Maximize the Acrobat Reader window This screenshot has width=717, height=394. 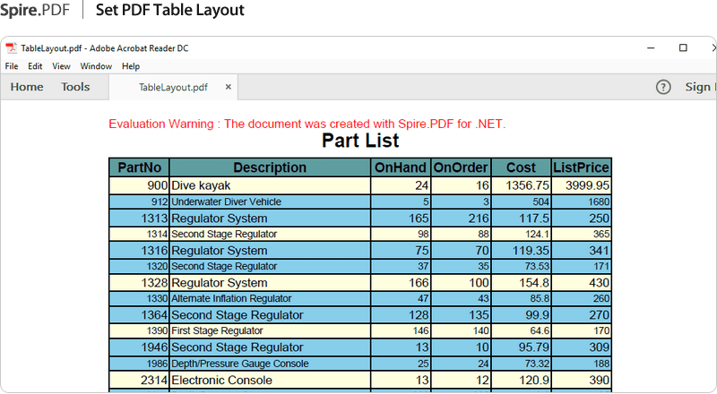(683, 47)
